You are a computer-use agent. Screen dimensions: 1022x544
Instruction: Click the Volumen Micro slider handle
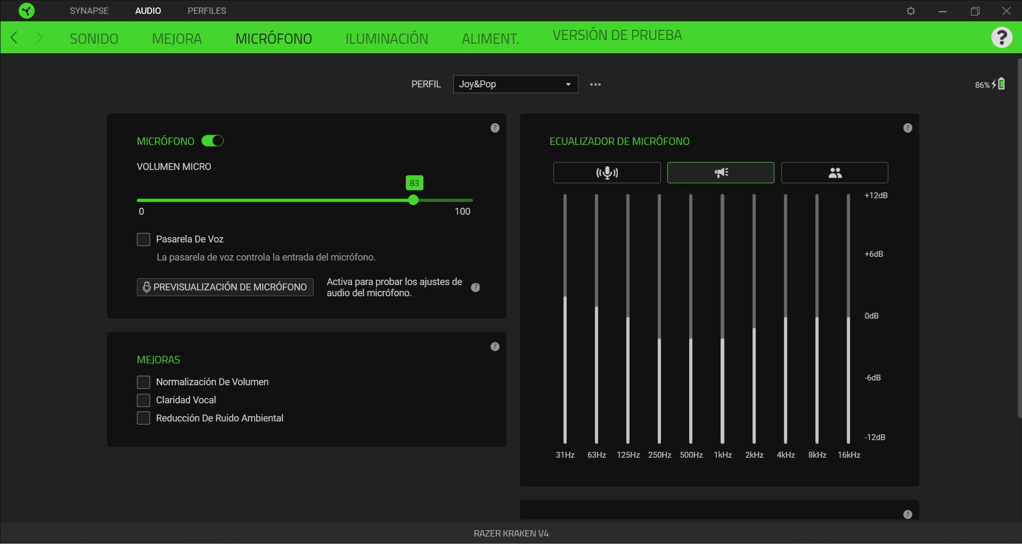pyautogui.click(x=413, y=200)
